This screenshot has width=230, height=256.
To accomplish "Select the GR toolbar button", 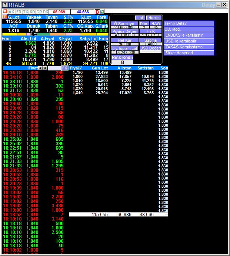I will point(39,12).
